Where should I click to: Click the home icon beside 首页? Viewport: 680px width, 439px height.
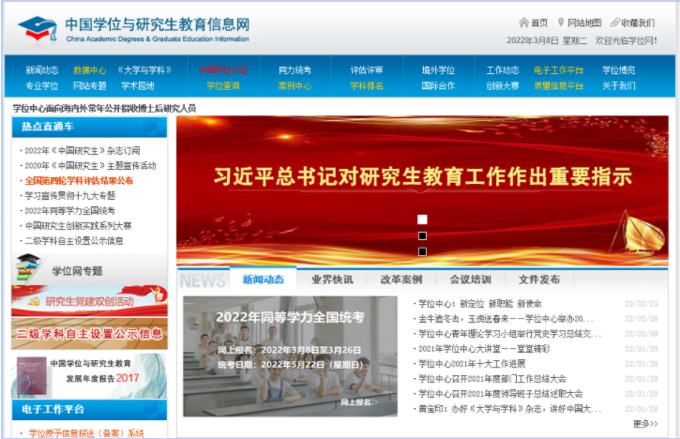[523, 23]
